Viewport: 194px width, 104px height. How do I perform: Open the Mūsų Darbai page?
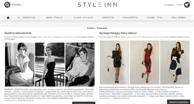point(178,18)
